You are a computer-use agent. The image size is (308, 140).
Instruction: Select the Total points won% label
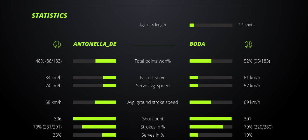(x=153, y=61)
